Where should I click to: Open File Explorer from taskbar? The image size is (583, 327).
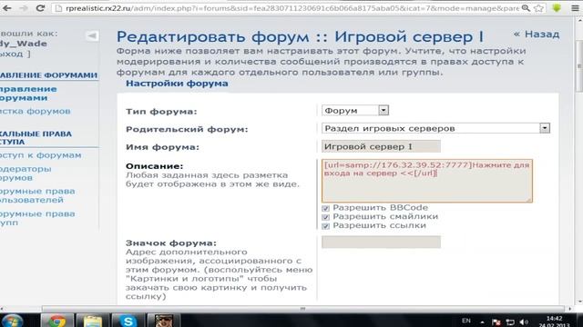92,321
